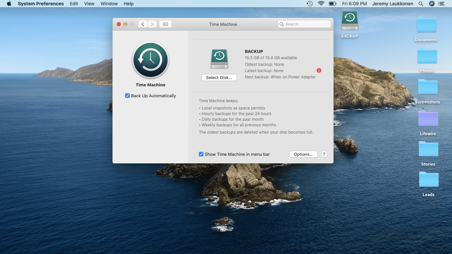452x254 pixels.
Task: Click the Wi-Fi status icon
Action: pos(321,4)
